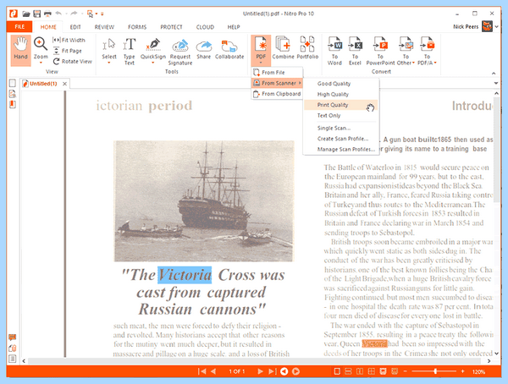This screenshot has height=384, width=508.
Task: Activate the Type Text tool
Action: tap(129, 51)
